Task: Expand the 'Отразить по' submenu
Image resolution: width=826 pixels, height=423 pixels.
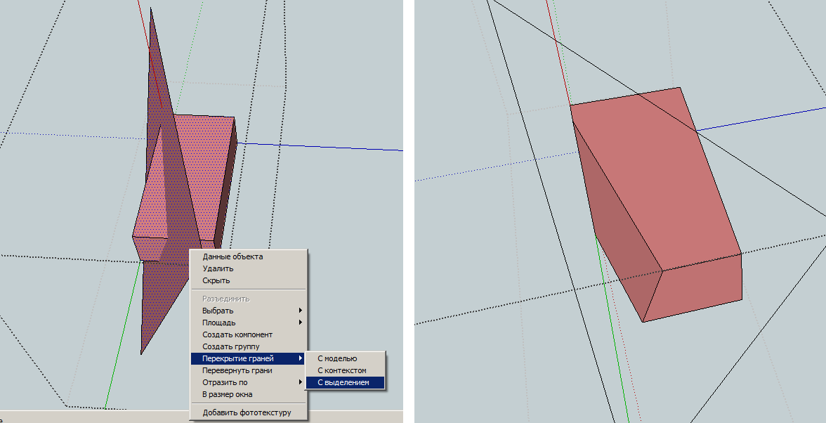Action: coord(225,382)
